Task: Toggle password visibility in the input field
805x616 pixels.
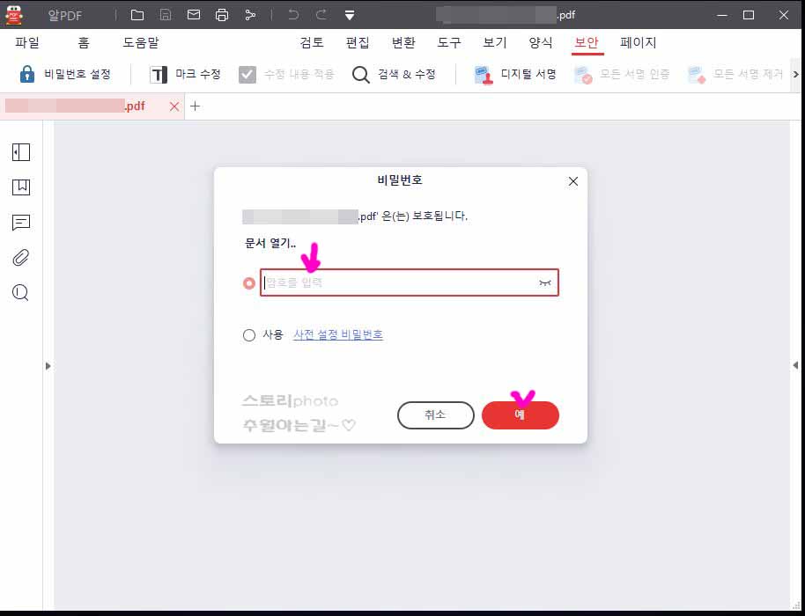Action: [x=545, y=282]
